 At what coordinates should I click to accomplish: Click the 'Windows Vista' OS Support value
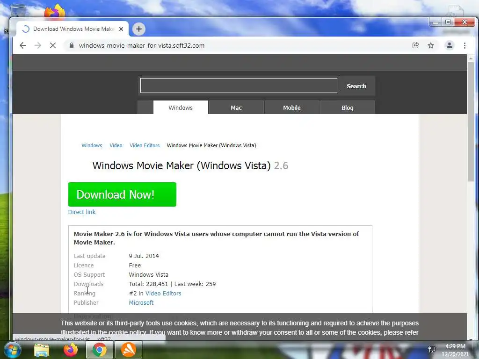click(148, 274)
